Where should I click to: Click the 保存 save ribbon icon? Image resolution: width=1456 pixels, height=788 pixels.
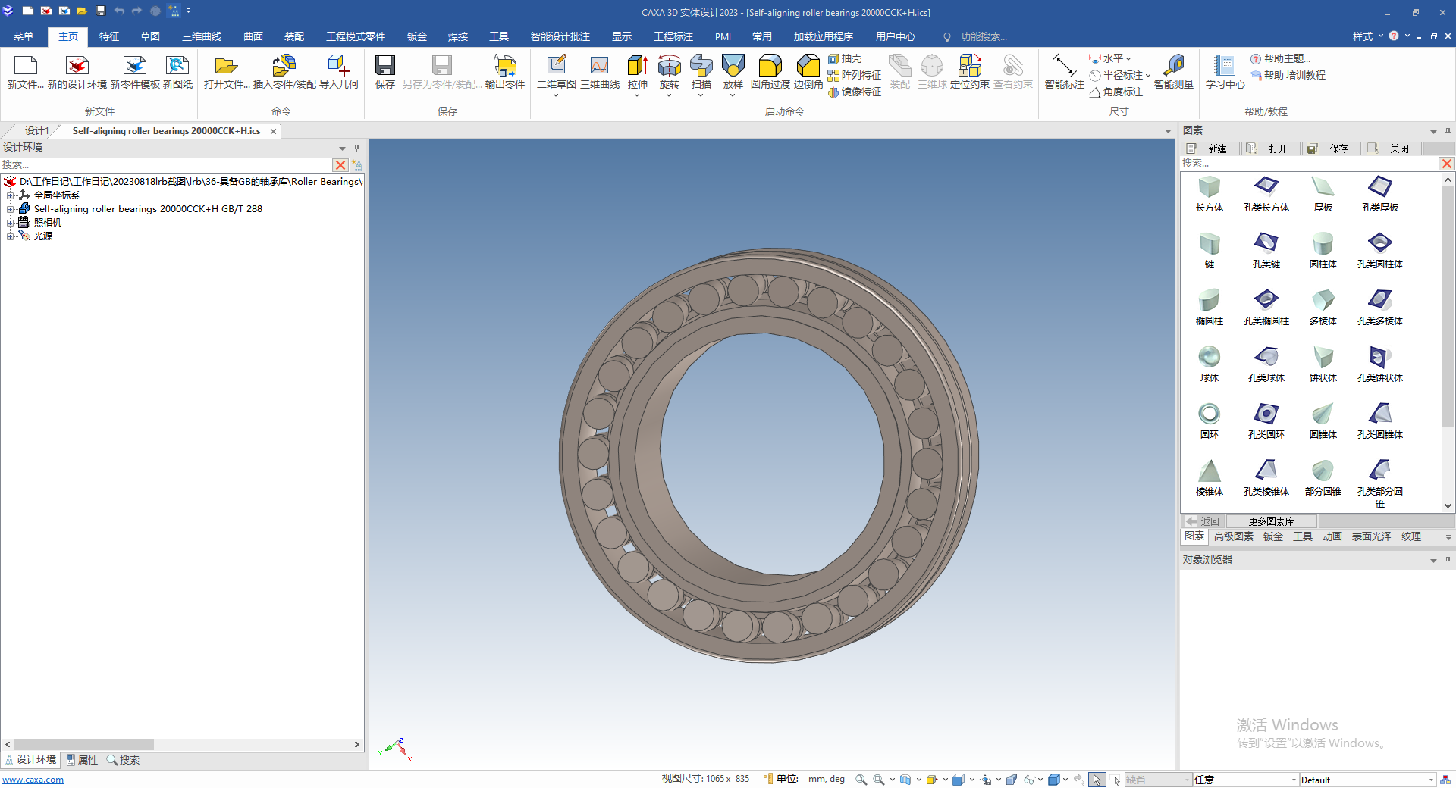(385, 72)
